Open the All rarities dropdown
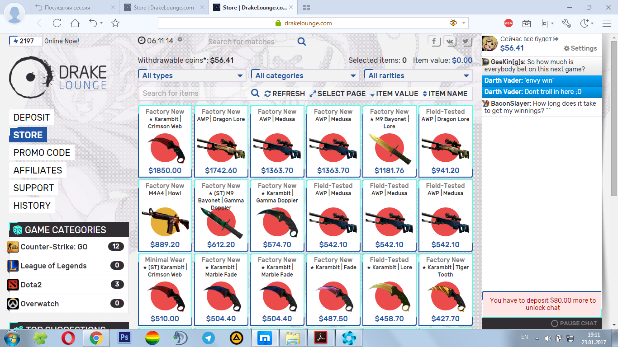 click(418, 76)
